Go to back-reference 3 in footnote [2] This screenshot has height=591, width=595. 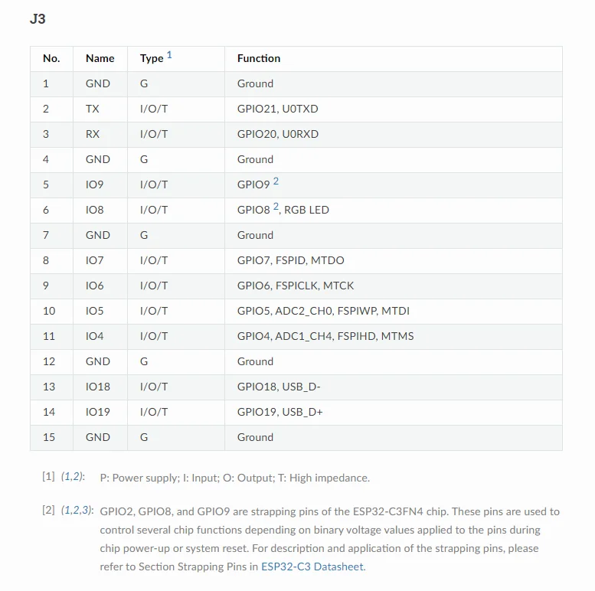pyautogui.click(x=86, y=511)
